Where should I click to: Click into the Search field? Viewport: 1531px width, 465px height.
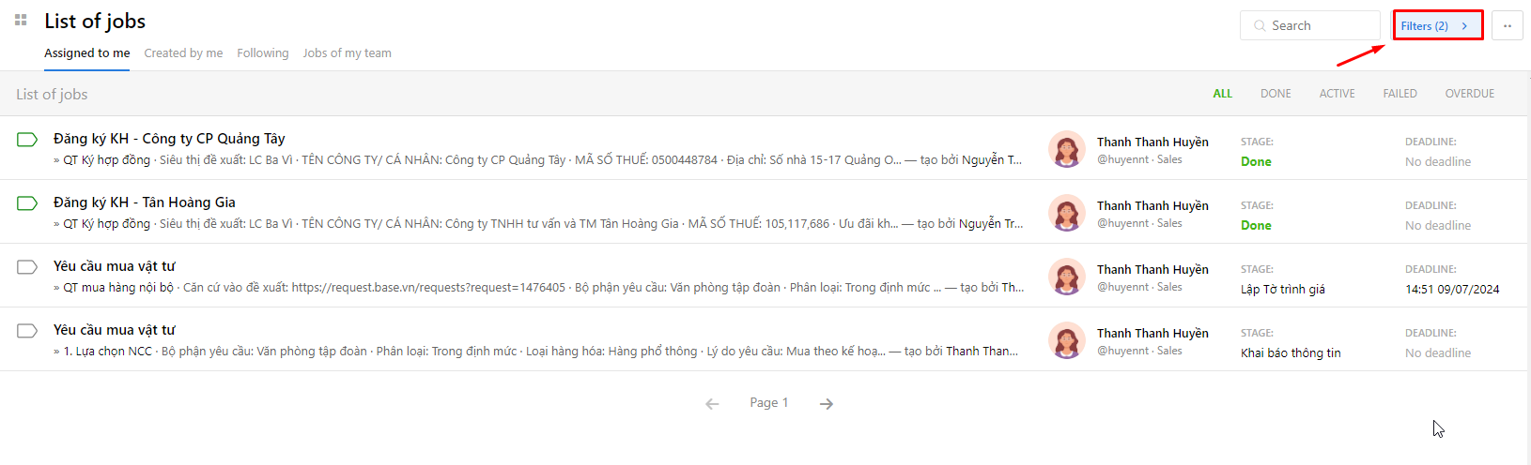click(x=1310, y=25)
